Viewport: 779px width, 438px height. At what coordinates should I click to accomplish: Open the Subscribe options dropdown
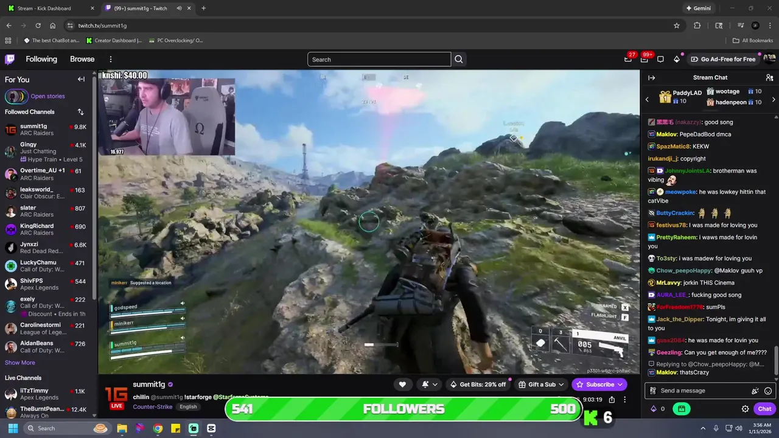[620, 384]
